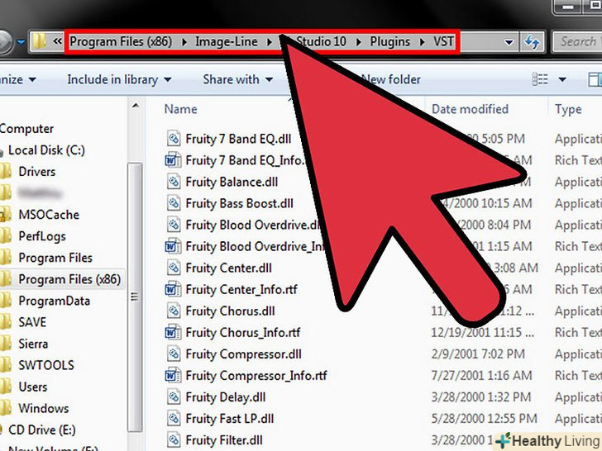
Task: Click the navigation pane scroll up arrow
Action: [x=135, y=106]
